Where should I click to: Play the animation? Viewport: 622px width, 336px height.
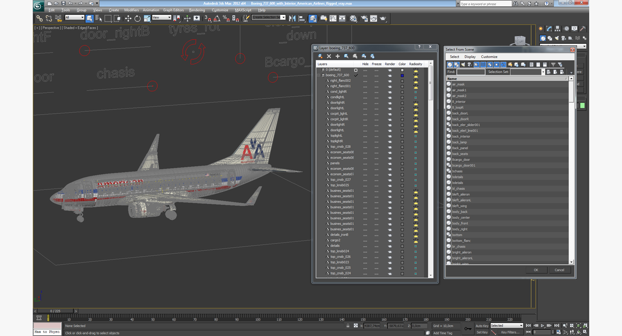pyautogui.click(x=543, y=325)
